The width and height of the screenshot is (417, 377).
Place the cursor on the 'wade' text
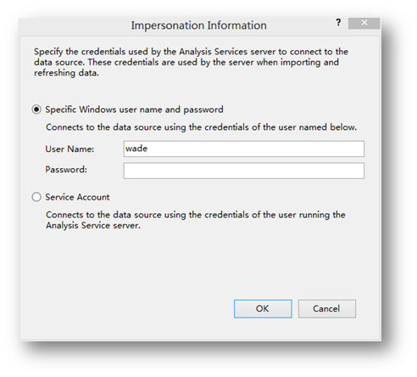click(x=136, y=149)
